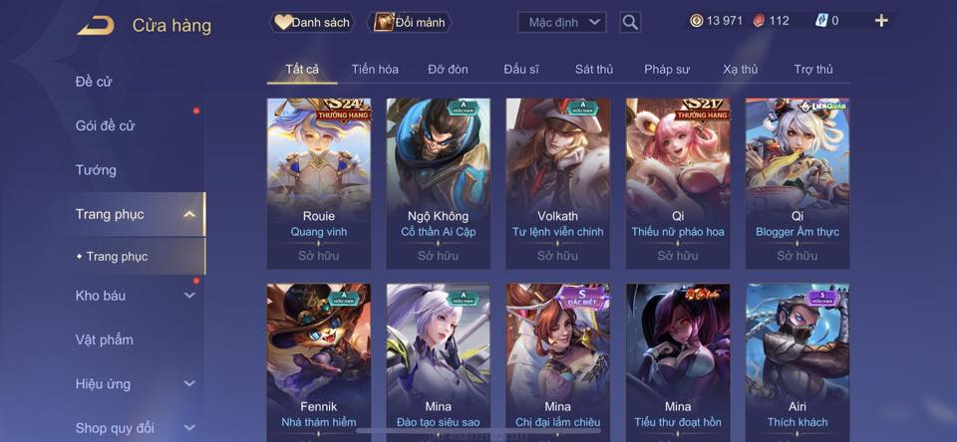Screen dimensions: 957x442
Task: Tap the plus icon to add currency
Action: coord(880,21)
